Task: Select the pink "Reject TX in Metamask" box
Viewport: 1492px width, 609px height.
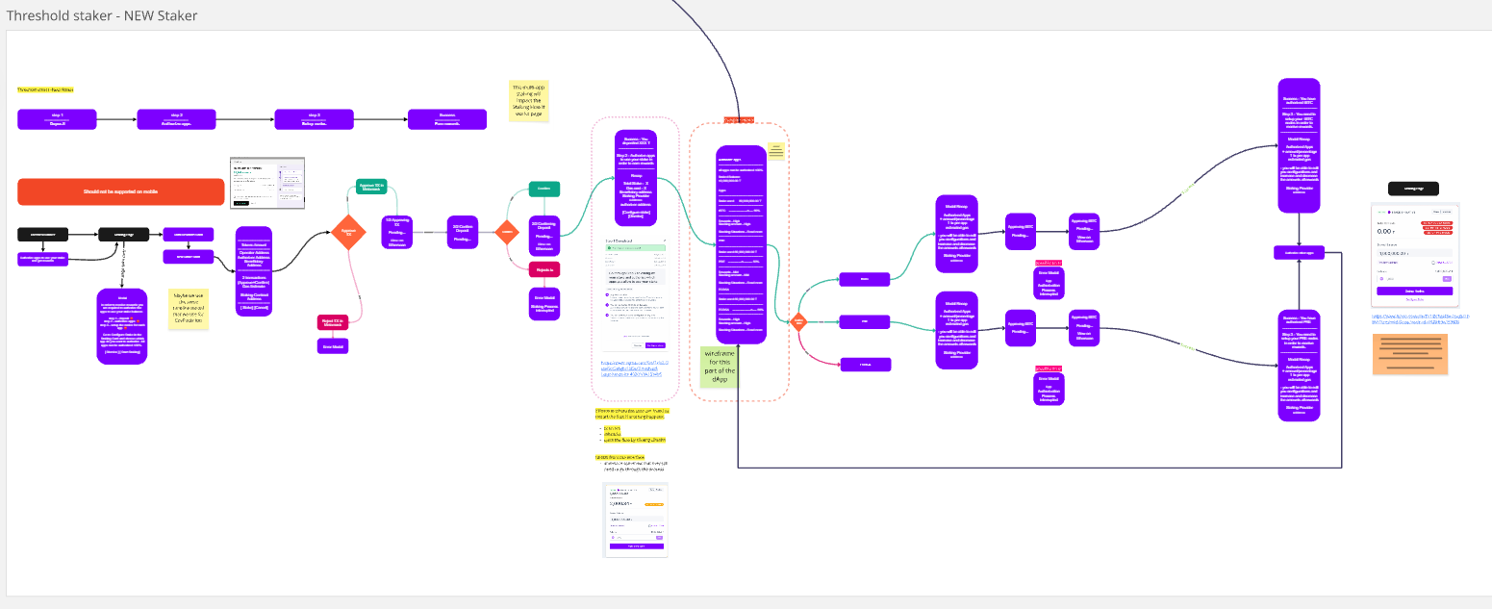Action: [332, 322]
